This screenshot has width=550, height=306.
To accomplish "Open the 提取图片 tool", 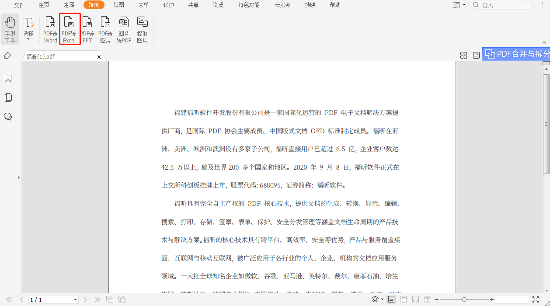I will pyautogui.click(x=142, y=29).
